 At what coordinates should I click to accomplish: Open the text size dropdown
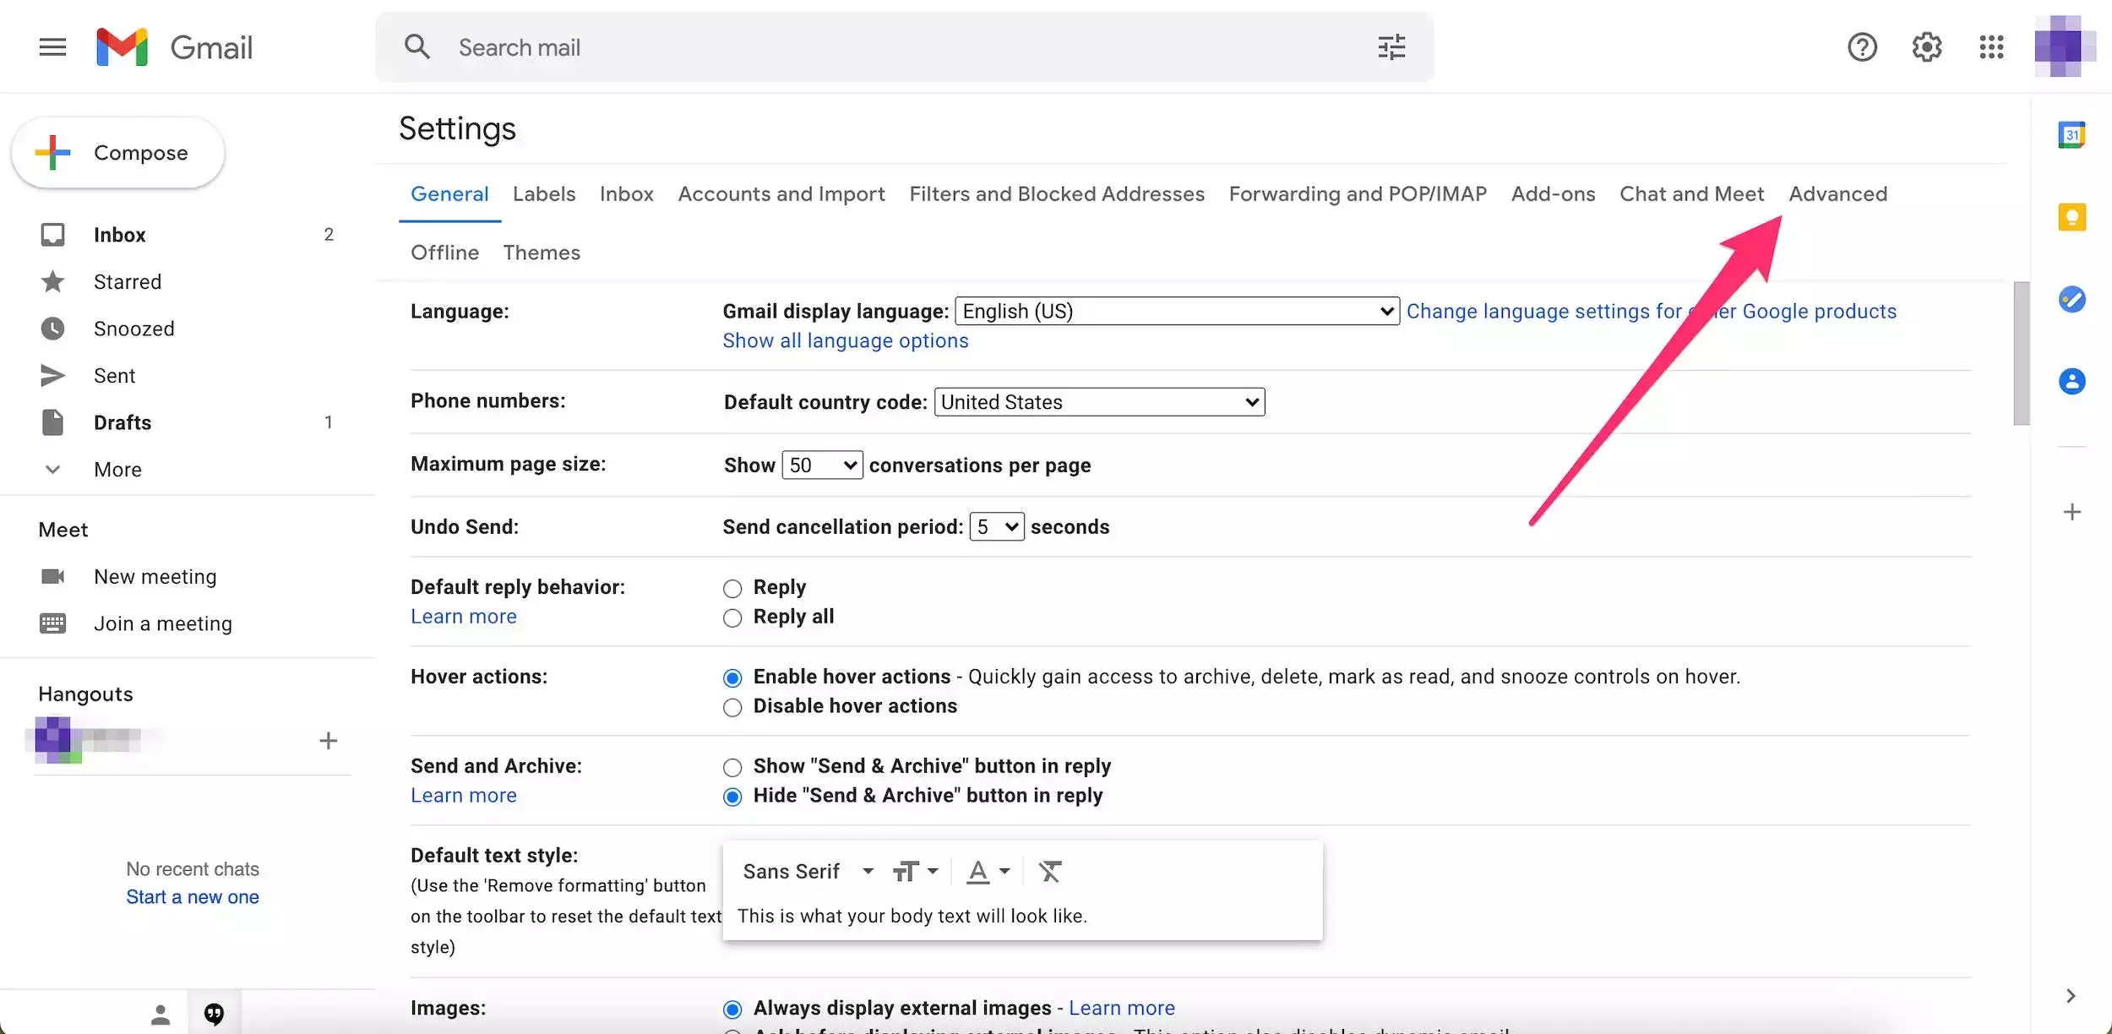click(x=915, y=871)
